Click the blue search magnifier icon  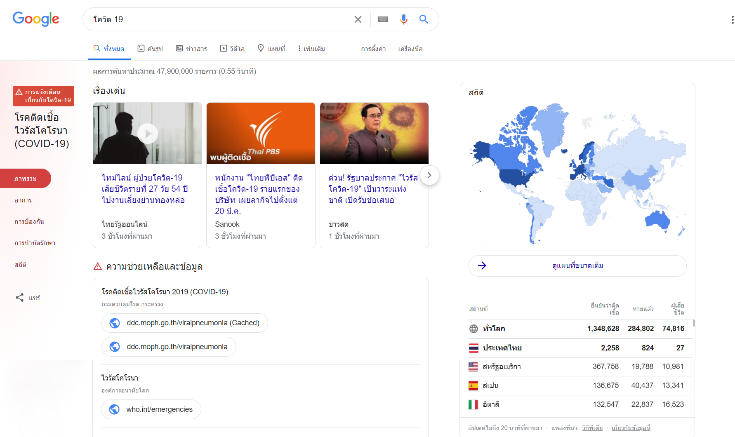click(424, 19)
